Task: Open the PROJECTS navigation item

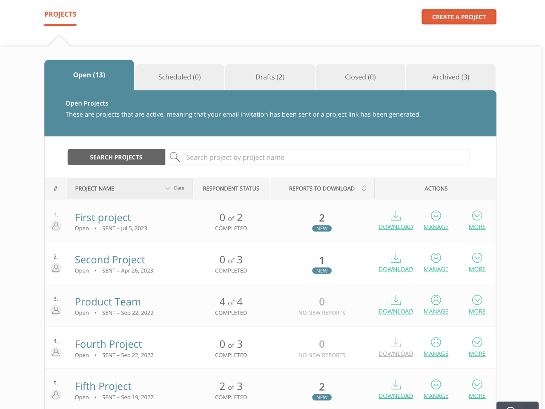Action: click(60, 14)
